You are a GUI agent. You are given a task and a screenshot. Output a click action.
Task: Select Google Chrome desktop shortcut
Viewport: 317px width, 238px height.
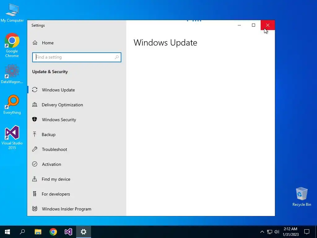[12, 45]
